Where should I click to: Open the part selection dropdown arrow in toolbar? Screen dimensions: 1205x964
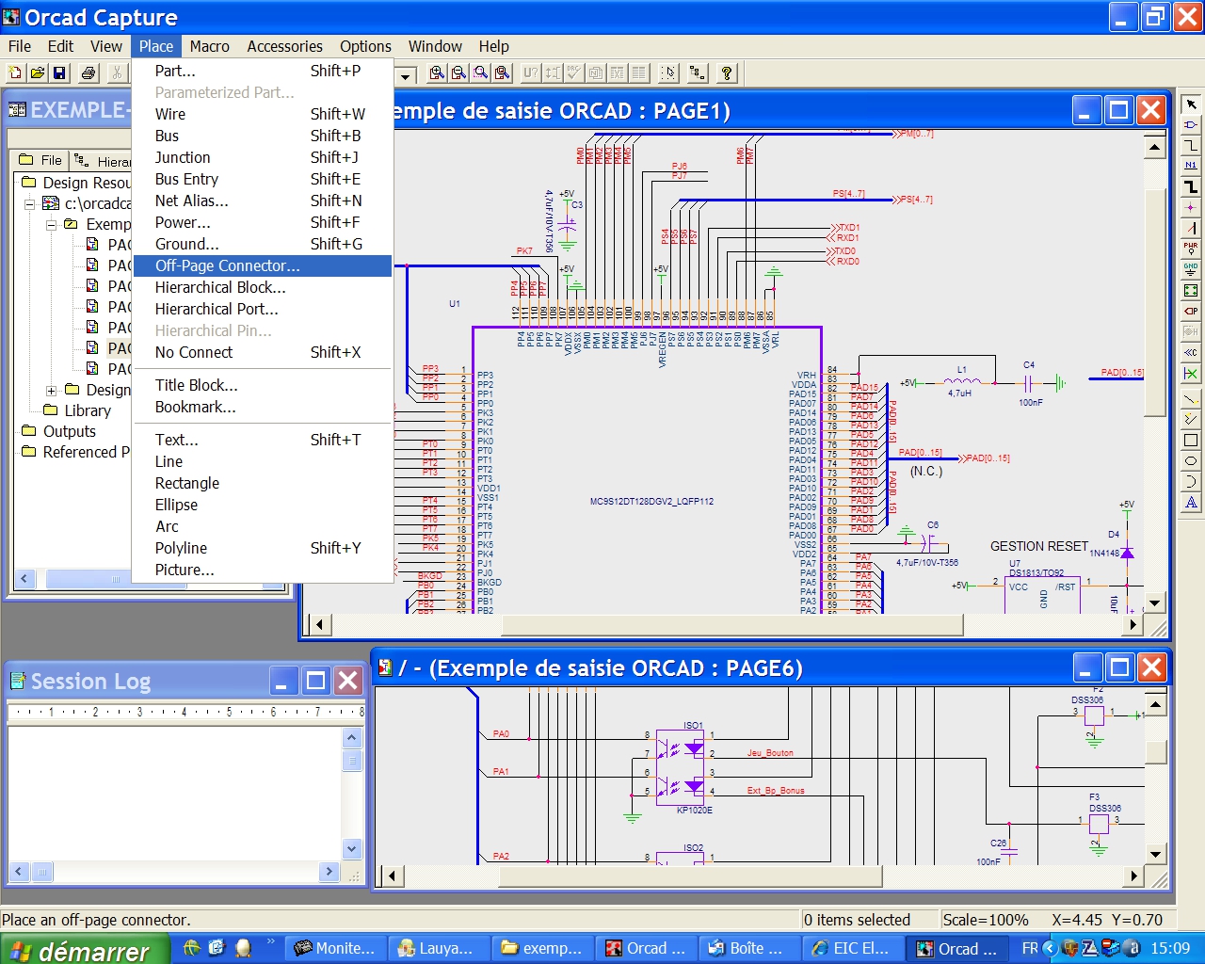(406, 74)
